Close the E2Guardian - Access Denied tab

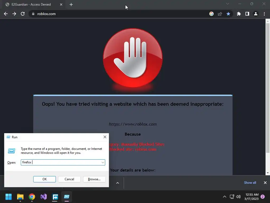coord(61,4)
